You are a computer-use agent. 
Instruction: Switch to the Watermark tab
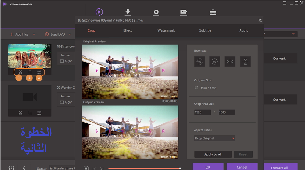166,30
